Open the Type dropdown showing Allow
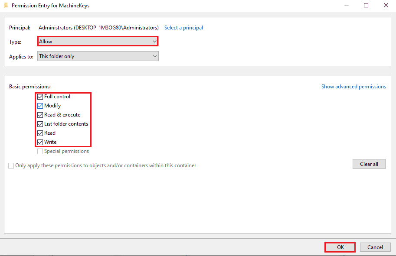The width and height of the screenshot is (396, 256). click(98, 41)
